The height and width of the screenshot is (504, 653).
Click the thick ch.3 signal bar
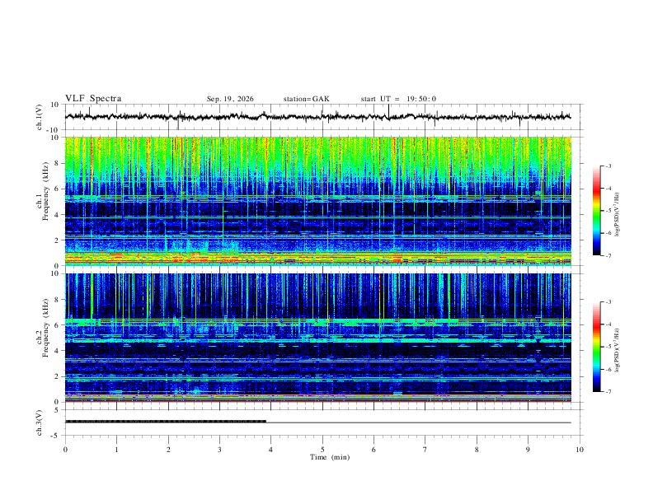pos(166,422)
